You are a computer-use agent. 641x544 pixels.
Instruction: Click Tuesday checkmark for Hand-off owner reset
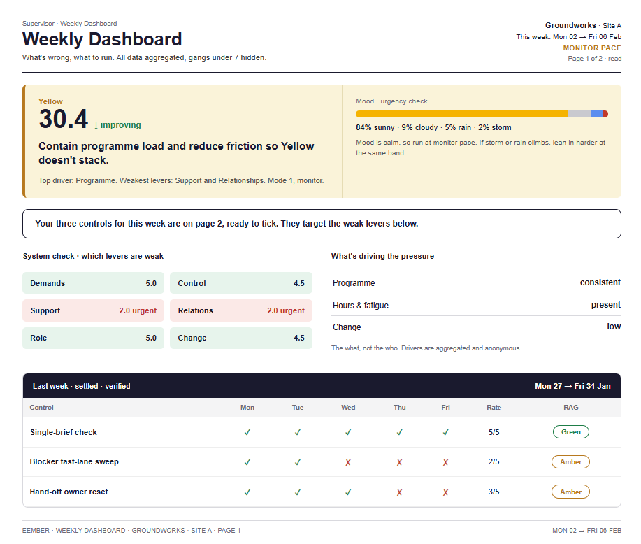tap(298, 492)
